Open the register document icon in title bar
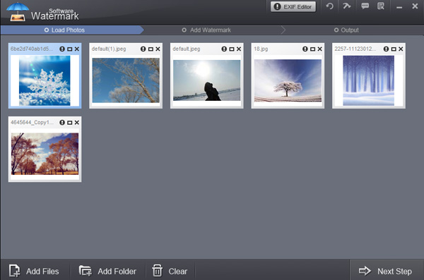 tap(381, 6)
